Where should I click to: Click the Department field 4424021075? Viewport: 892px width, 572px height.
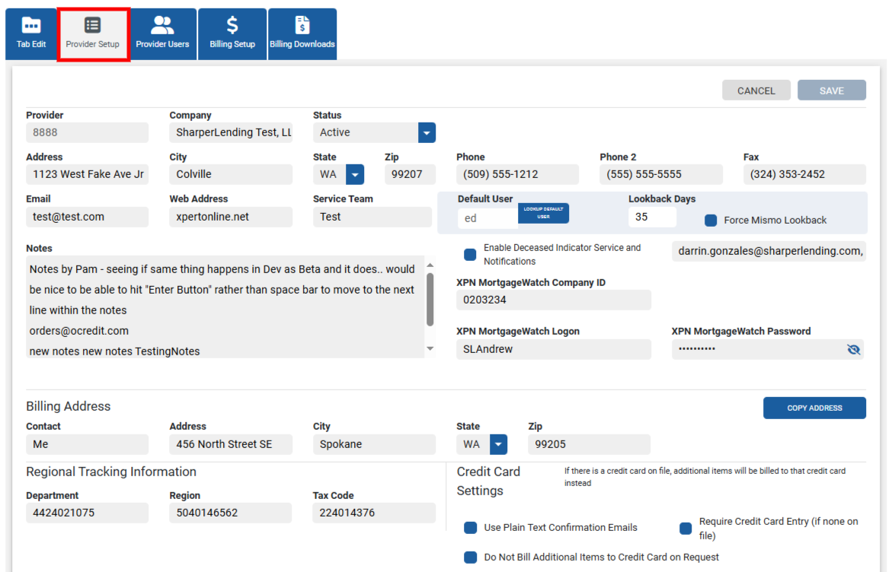(x=87, y=513)
